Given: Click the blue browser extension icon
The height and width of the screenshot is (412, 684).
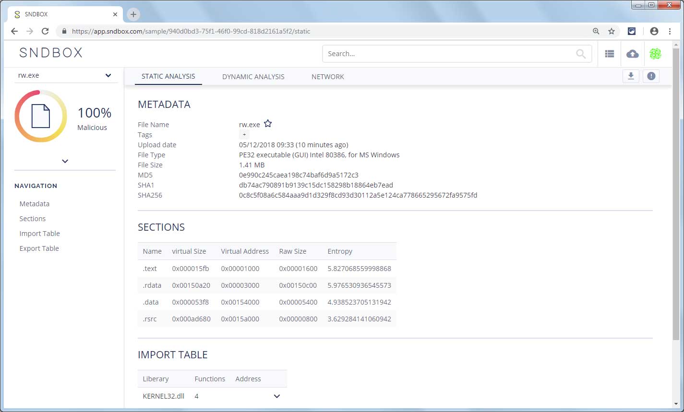Looking at the screenshot, I should [632, 31].
